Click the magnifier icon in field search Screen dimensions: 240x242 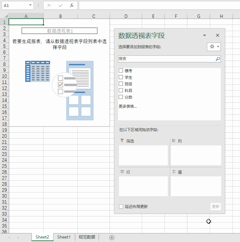coord(218,59)
